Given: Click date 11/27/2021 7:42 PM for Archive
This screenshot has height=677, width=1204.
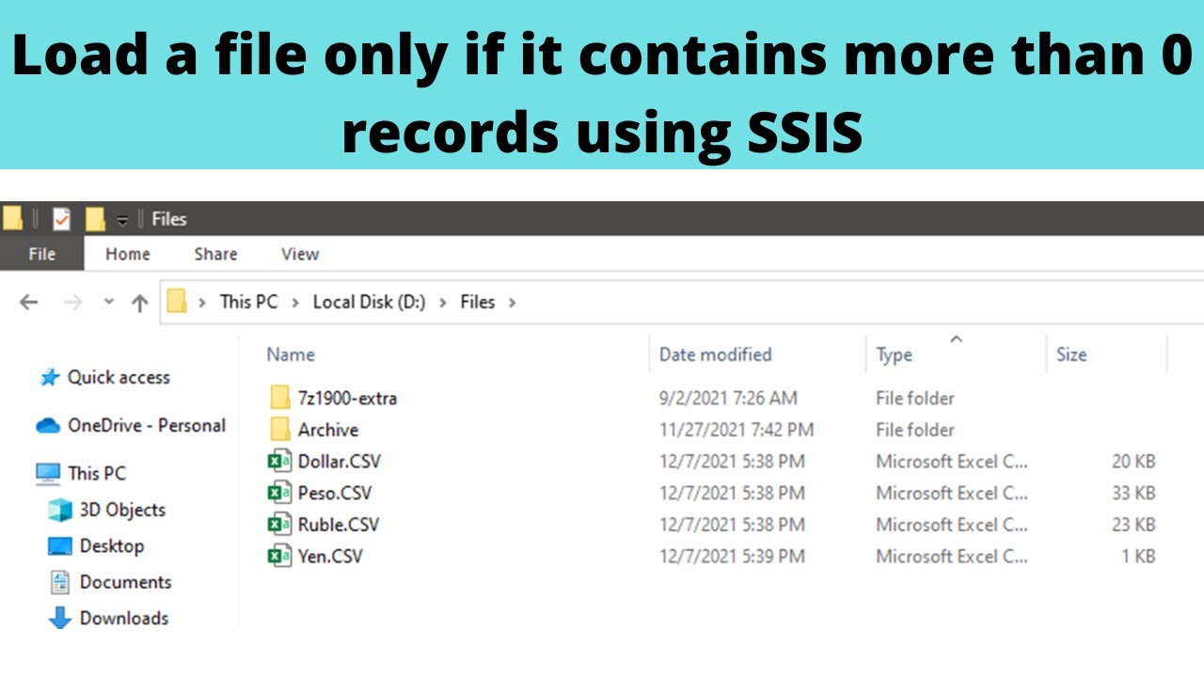Looking at the screenshot, I should point(737,430).
